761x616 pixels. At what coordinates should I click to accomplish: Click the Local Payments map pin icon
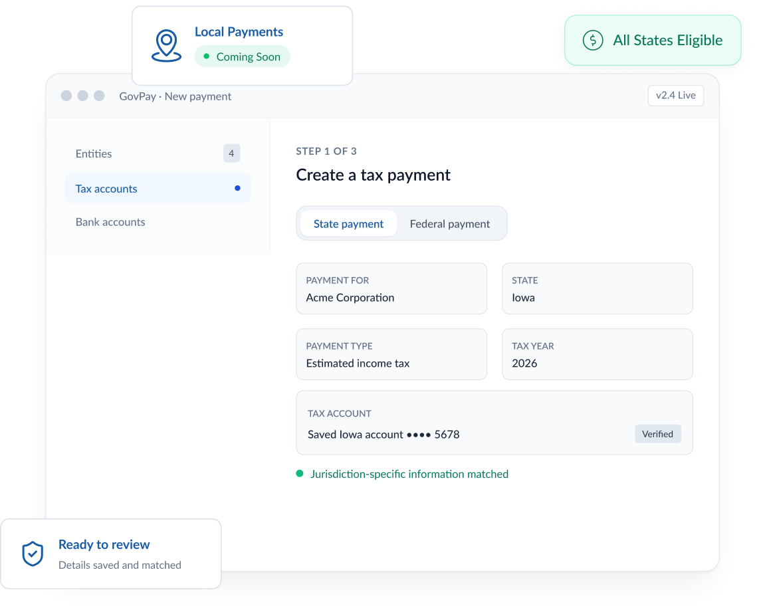pyautogui.click(x=166, y=46)
